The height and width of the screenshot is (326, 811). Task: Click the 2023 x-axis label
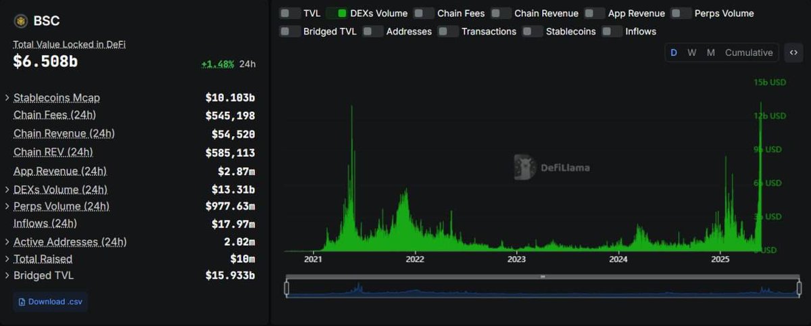point(516,259)
